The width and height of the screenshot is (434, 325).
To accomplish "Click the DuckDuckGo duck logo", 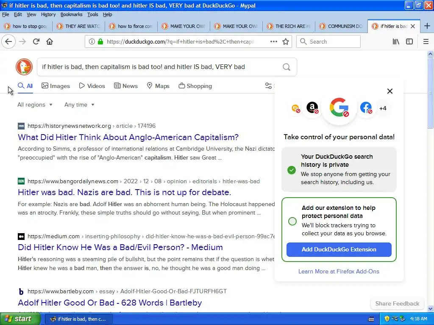I will (x=24, y=67).
